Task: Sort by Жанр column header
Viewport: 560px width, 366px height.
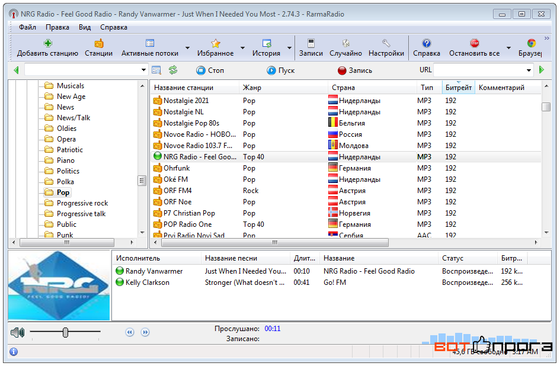Action: [284, 88]
